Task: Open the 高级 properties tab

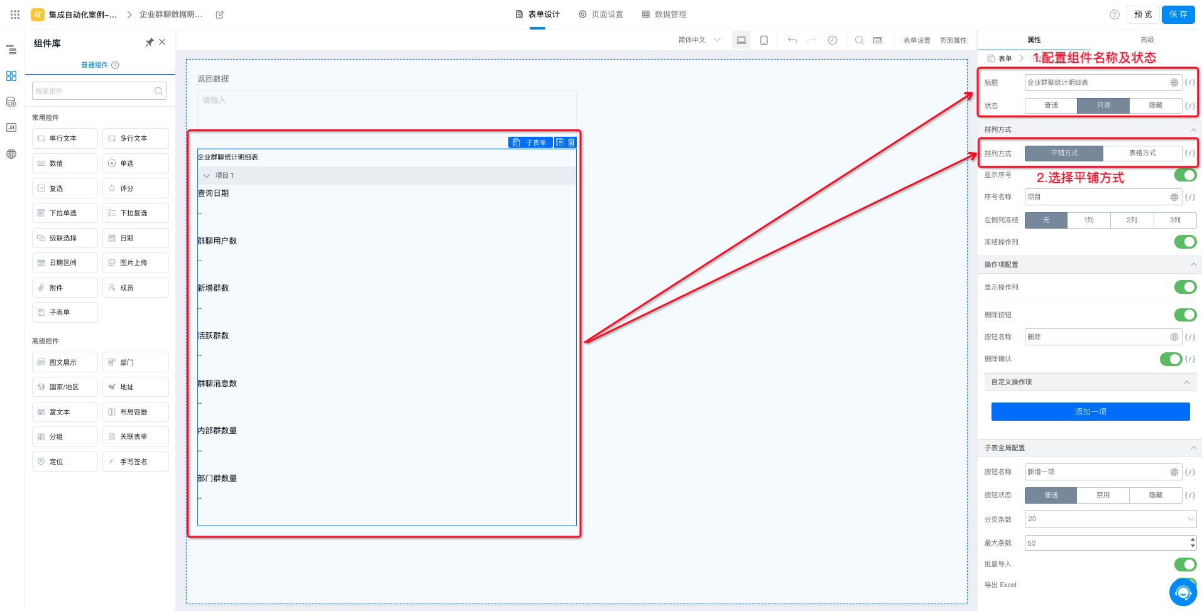Action: point(1147,40)
